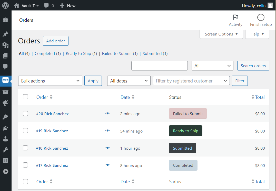Expand the Screen Options panel
Viewport: 276px width, 191px height.
(x=221, y=34)
